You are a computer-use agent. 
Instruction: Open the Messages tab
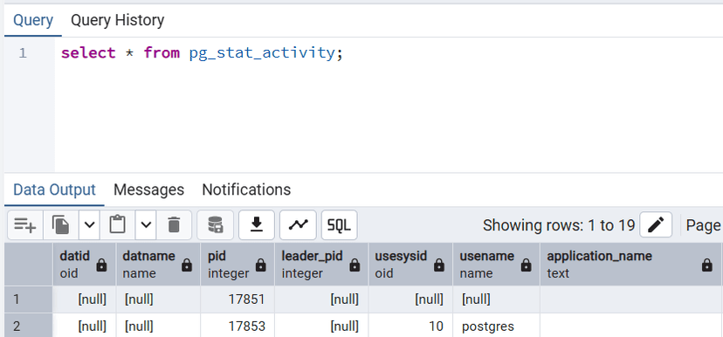149,189
